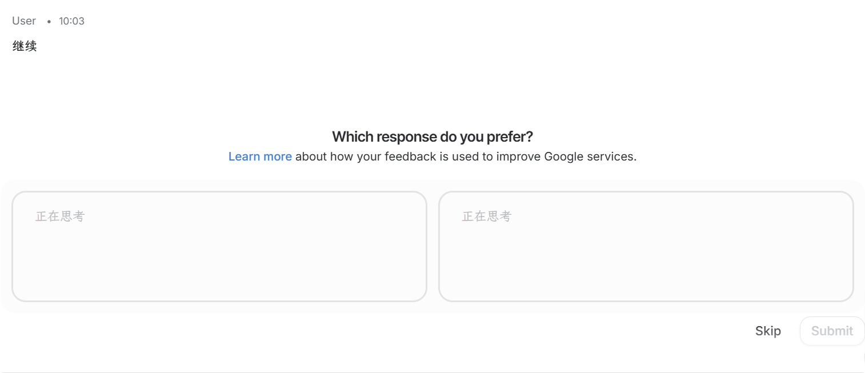Click empty space inside the left card

[x=219, y=263]
